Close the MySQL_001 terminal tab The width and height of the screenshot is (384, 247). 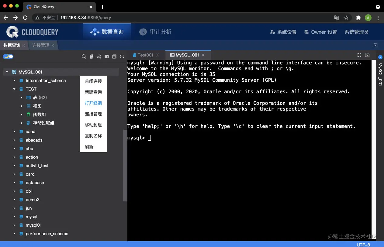click(x=203, y=55)
